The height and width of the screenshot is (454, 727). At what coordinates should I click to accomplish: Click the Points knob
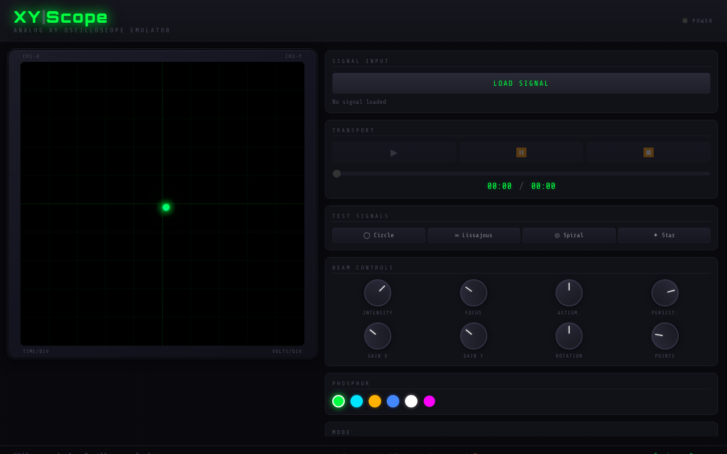(x=665, y=336)
